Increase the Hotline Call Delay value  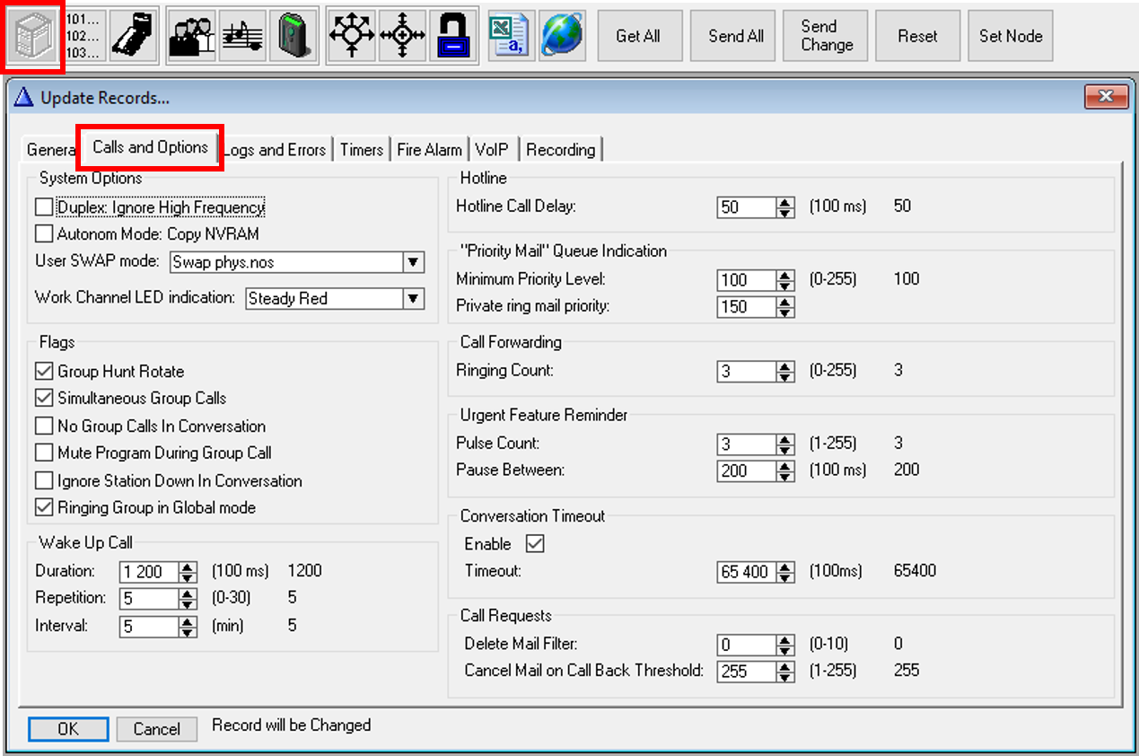[x=786, y=202]
